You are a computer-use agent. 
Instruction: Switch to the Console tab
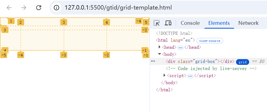190,23
